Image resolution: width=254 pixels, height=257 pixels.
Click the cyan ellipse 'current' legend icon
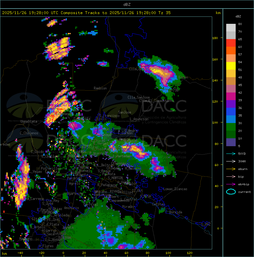231,192
